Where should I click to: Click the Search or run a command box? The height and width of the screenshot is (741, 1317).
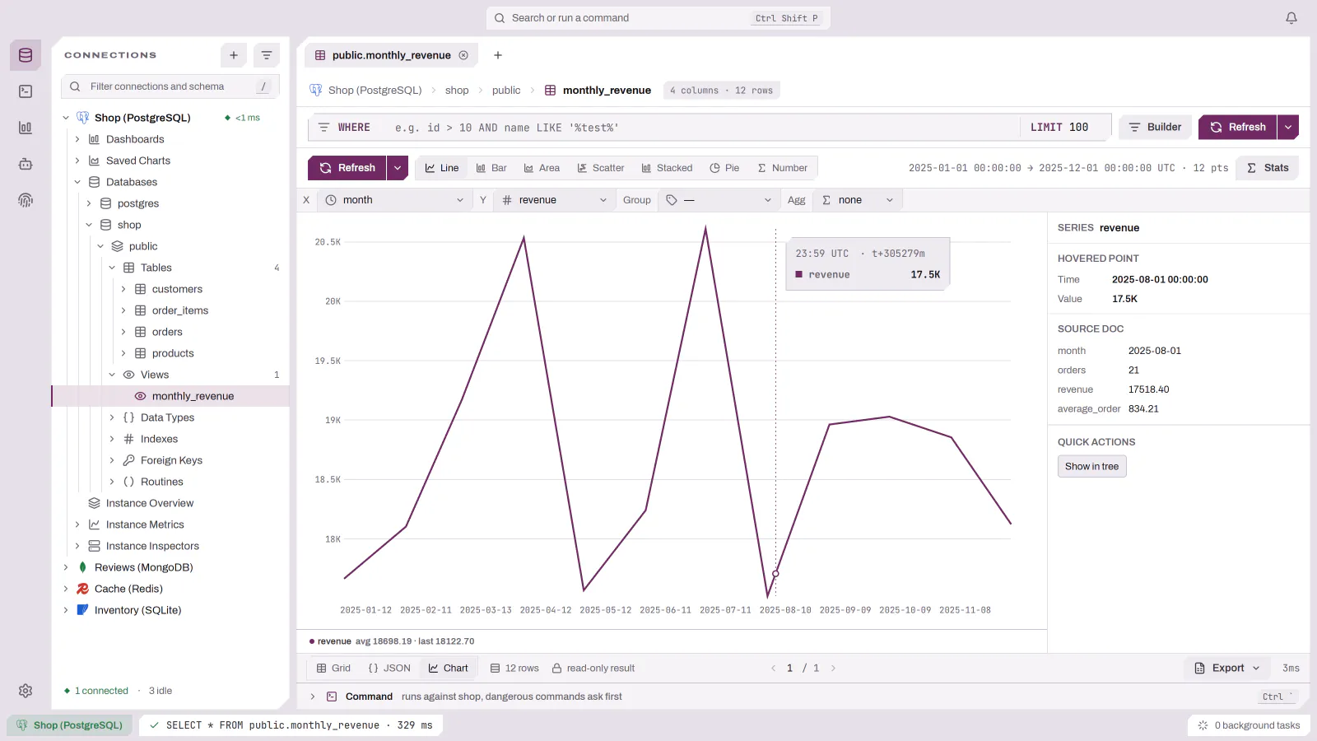pos(658,18)
